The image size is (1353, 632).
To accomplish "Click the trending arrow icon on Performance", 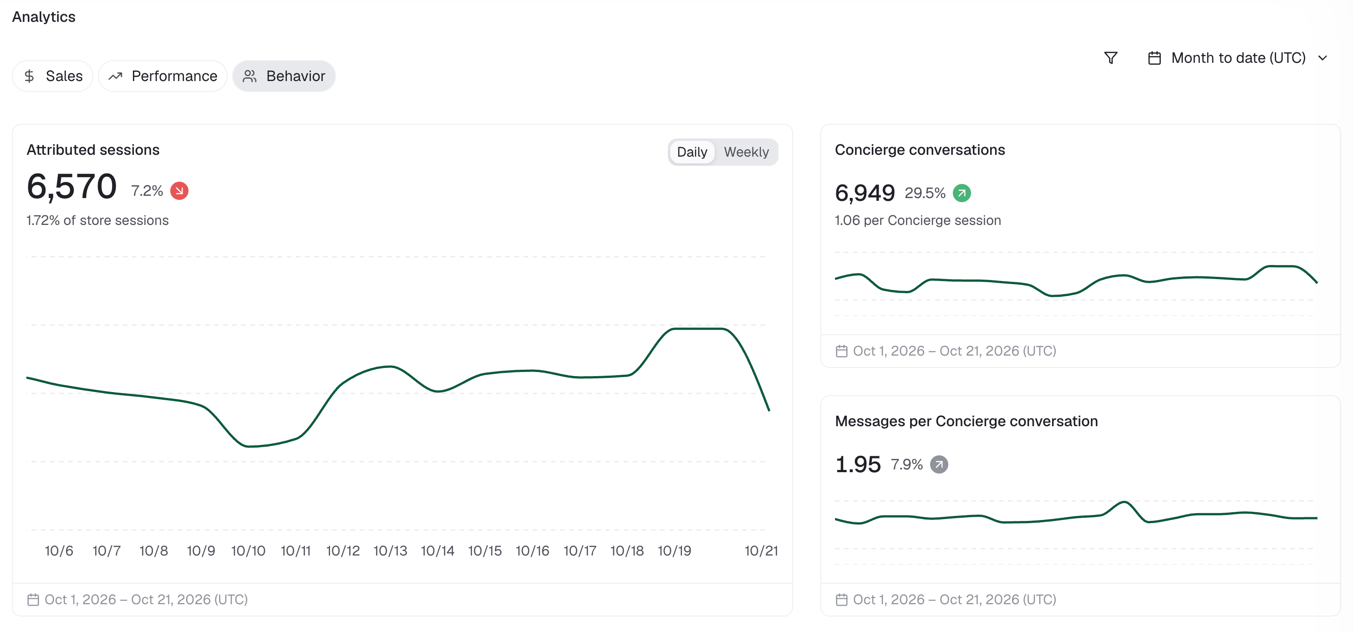I will [116, 76].
